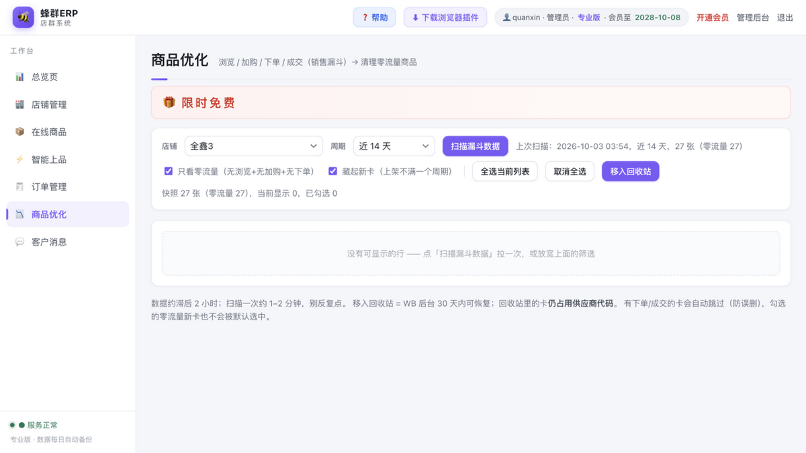Click the 蜂群ERP title text
Viewport: 806px width, 453px height.
click(x=59, y=13)
